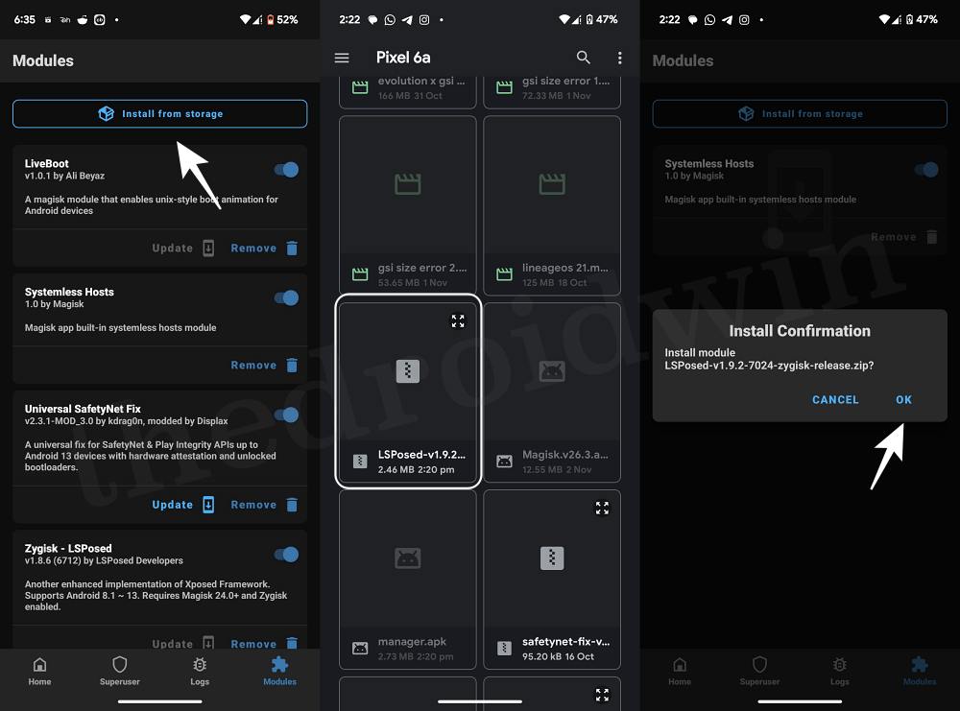This screenshot has height=711, width=960.
Task: Select manager.apk file
Action: [x=408, y=580]
